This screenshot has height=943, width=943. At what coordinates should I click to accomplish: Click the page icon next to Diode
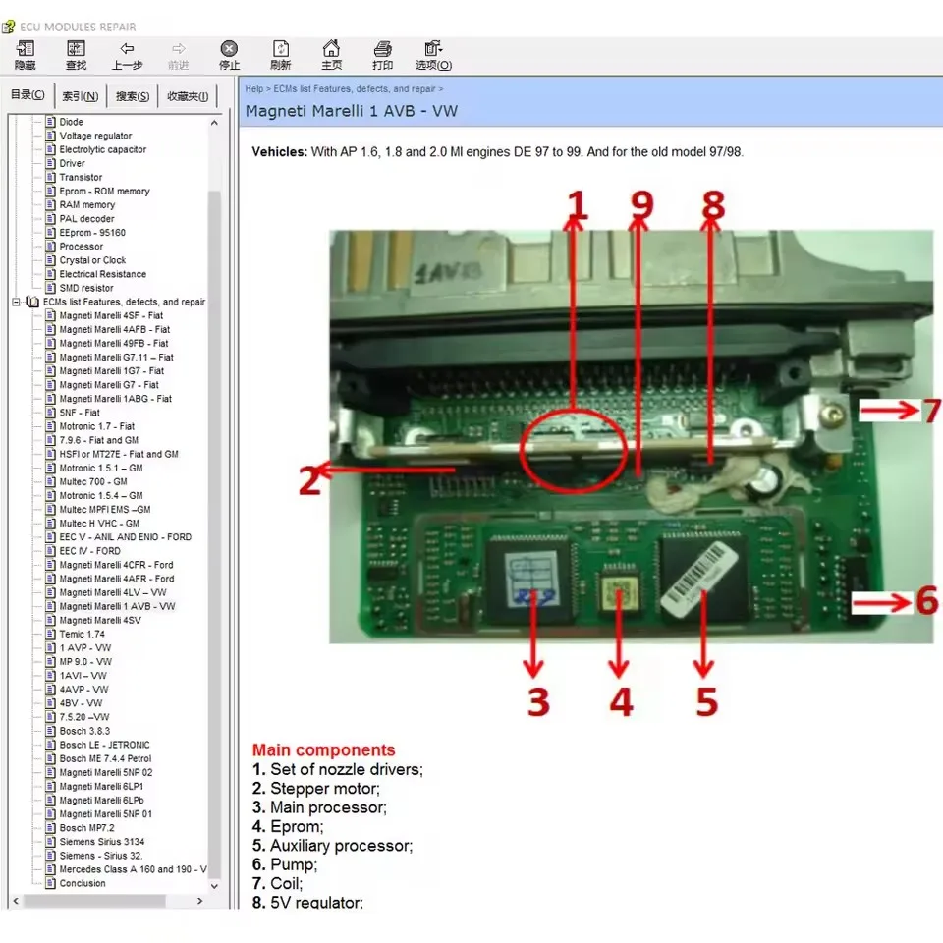coord(50,121)
